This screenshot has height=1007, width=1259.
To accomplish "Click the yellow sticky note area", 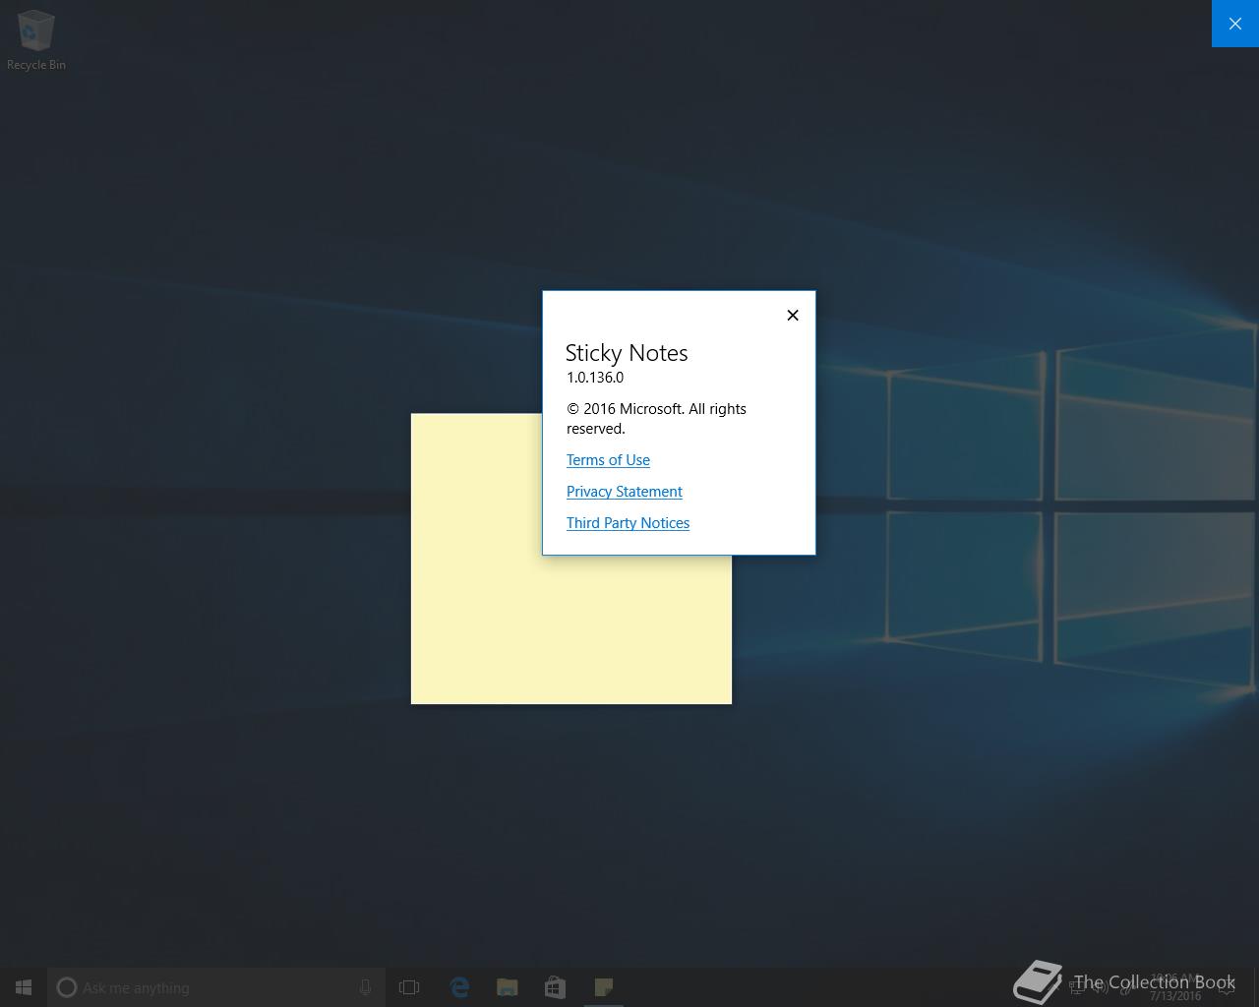I will [x=570, y=629].
